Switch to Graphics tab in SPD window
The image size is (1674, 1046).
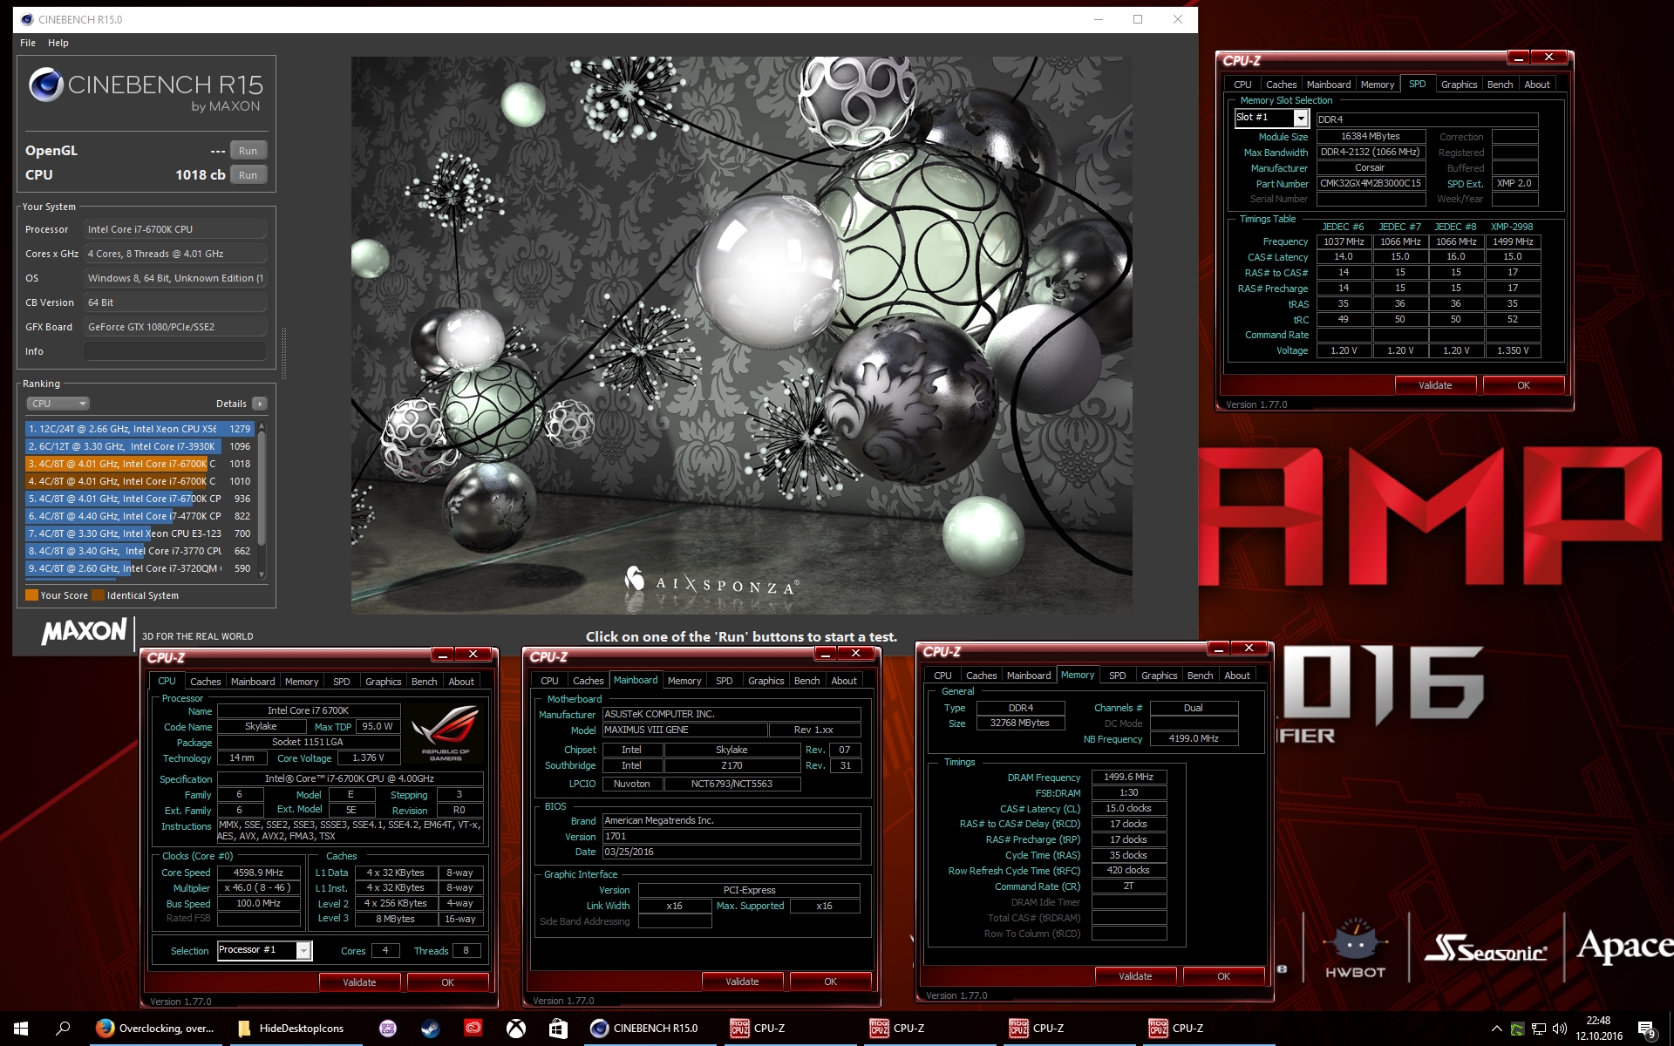(1459, 85)
